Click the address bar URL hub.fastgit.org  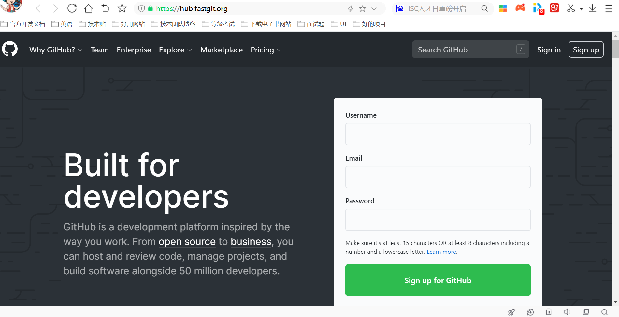192,9
